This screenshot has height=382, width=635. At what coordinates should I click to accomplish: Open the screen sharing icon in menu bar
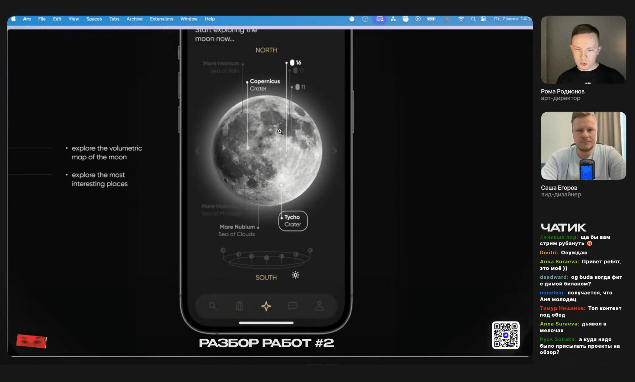click(x=380, y=19)
